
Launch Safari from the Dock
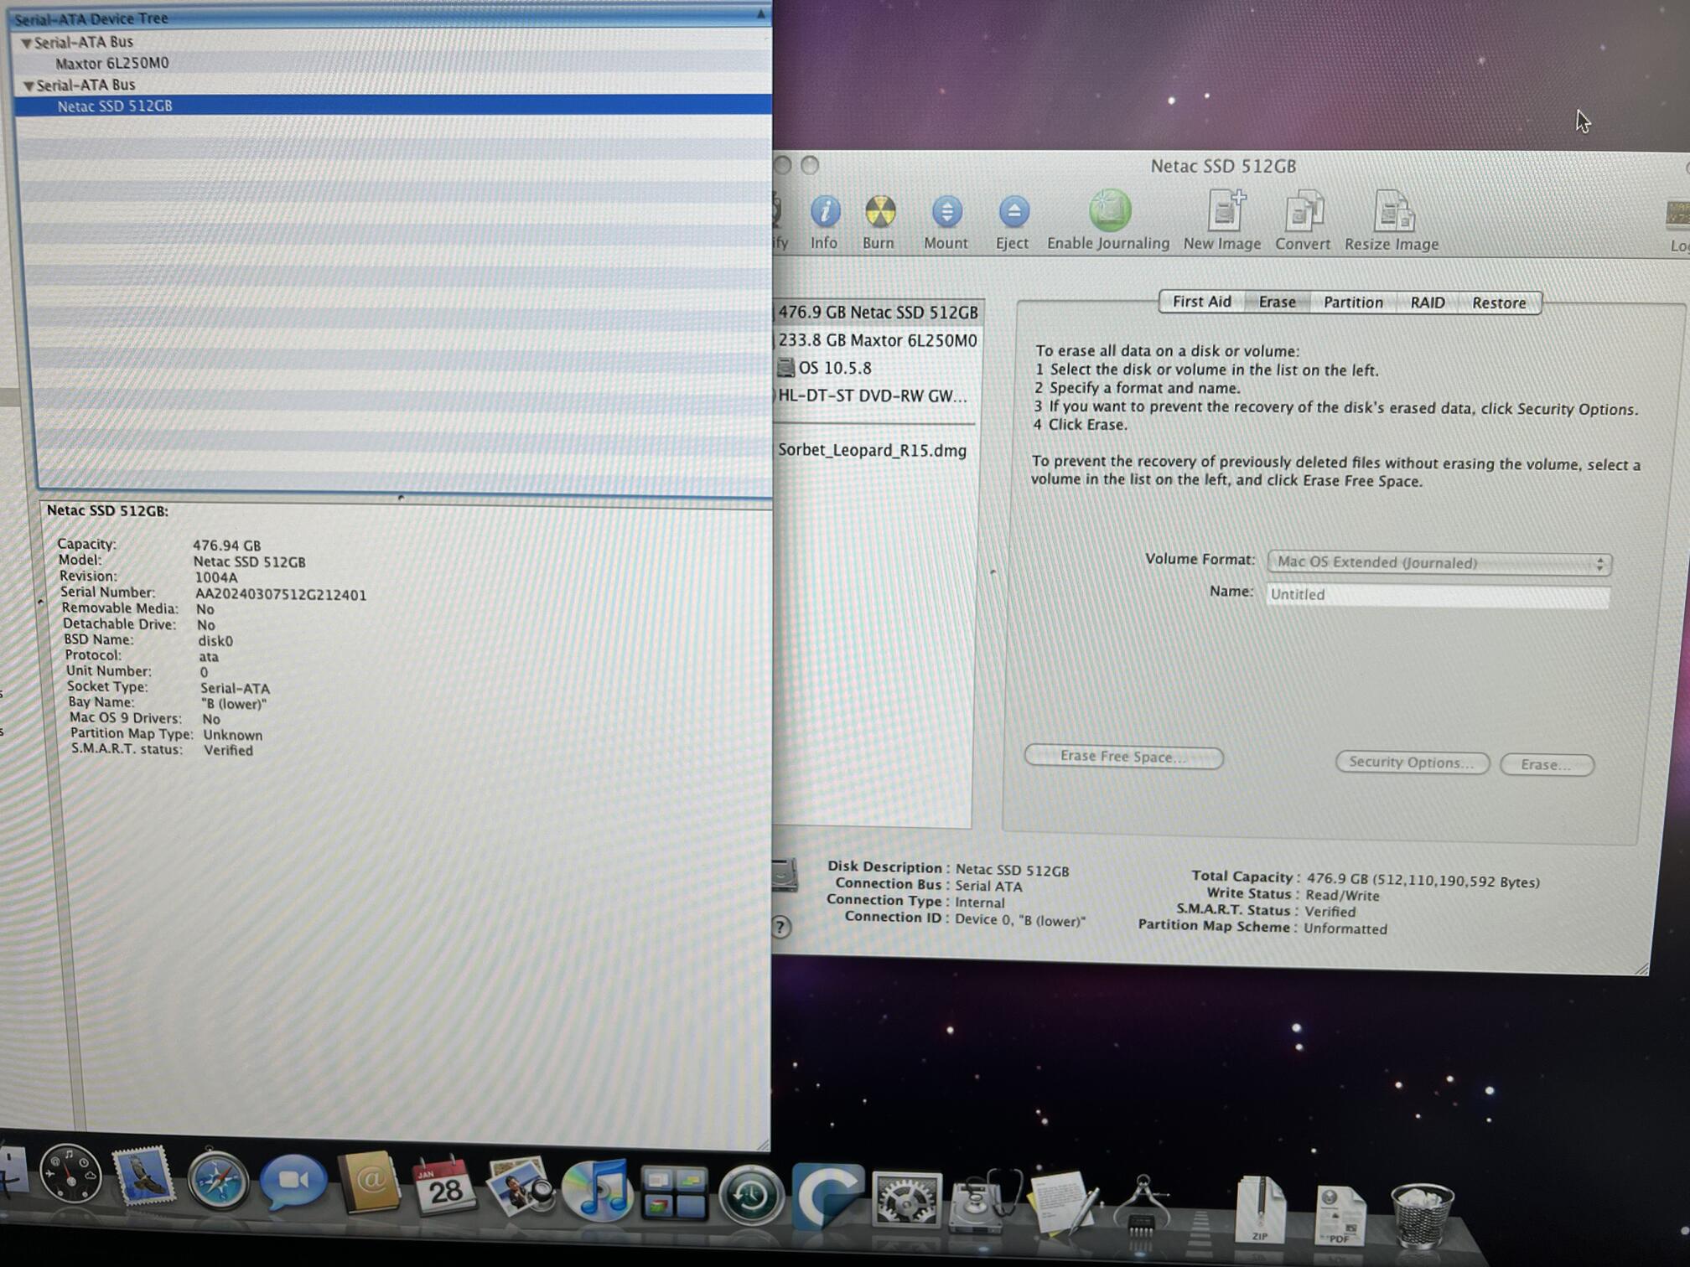[x=218, y=1181]
